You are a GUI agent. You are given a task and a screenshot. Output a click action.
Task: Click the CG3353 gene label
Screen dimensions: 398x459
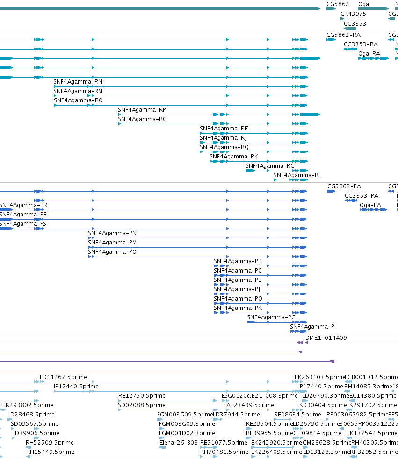point(355,24)
